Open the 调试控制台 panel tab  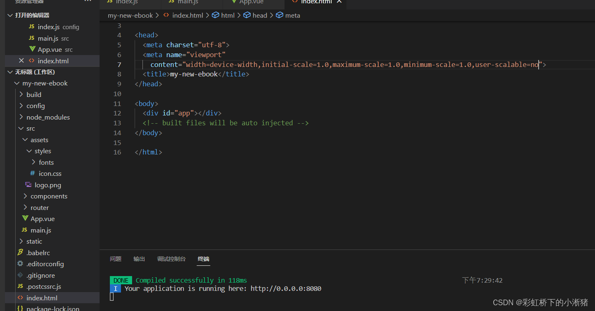[171, 259]
